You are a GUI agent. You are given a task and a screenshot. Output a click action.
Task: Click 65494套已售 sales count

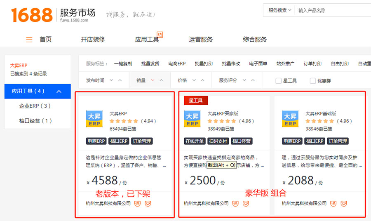pyautogui.click(x=123, y=129)
